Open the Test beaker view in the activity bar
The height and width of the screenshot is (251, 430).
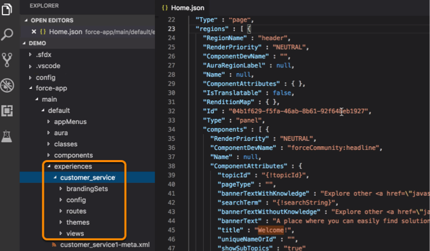[x=6, y=136]
